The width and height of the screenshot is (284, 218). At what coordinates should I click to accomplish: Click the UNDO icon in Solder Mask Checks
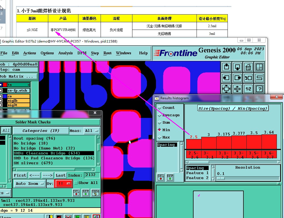pyautogui.click(x=95, y=192)
